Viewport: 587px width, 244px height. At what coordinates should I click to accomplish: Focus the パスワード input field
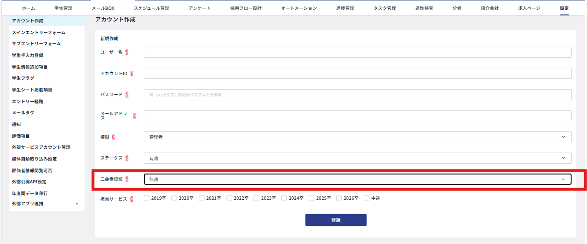click(357, 95)
